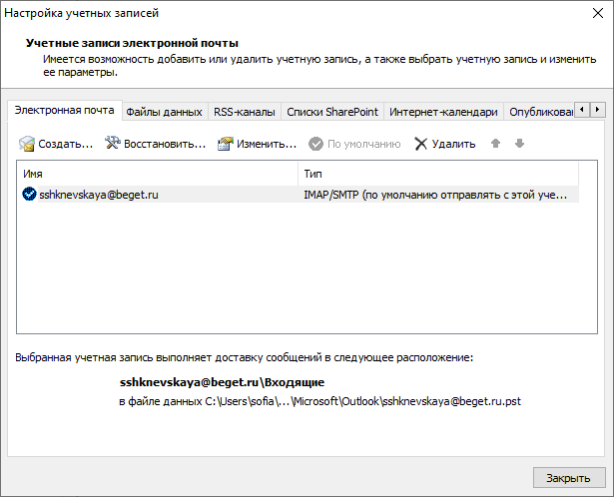614x497 pixels.
Task: Click the Удалить X icon
Action: click(x=421, y=144)
